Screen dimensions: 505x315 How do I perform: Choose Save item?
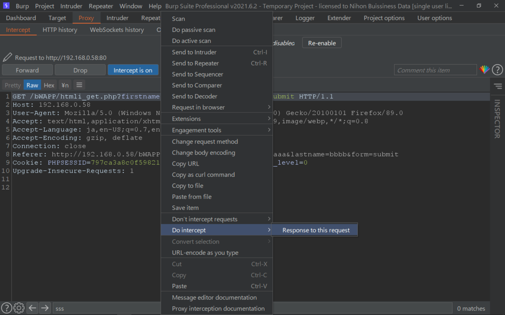click(x=217, y=207)
